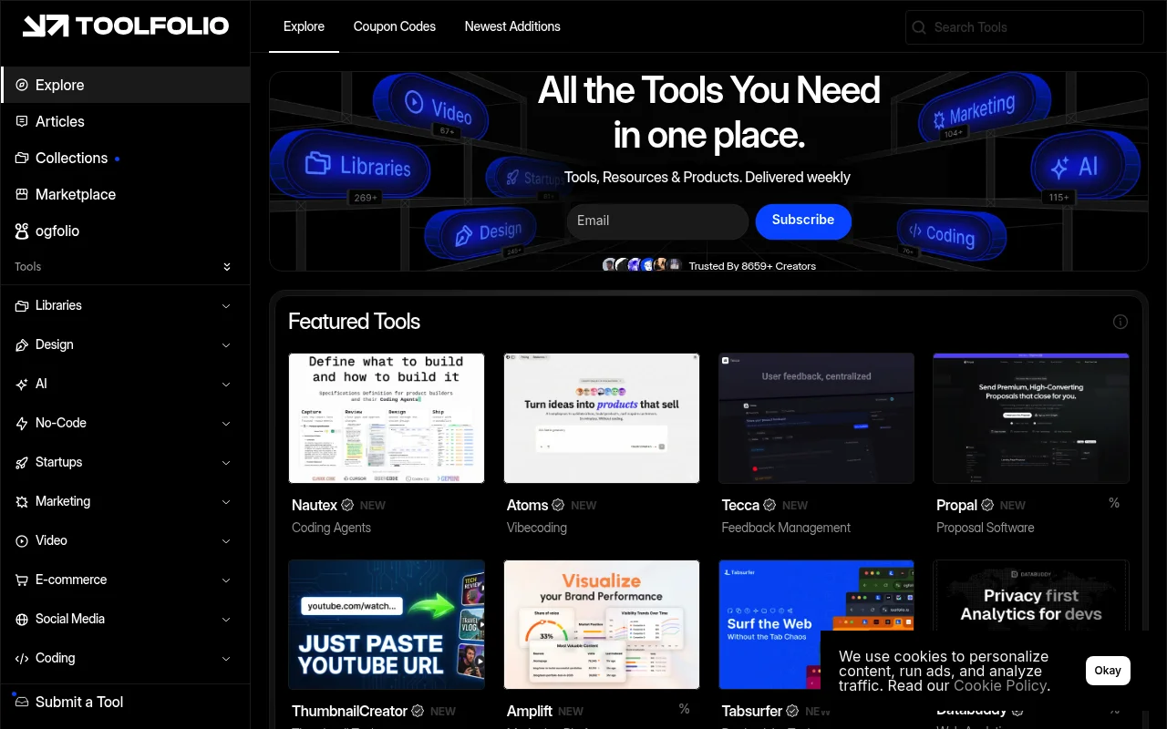The image size is (1167, 729).
Task: Click the Startups rocket icon
Action: point(21,462)
